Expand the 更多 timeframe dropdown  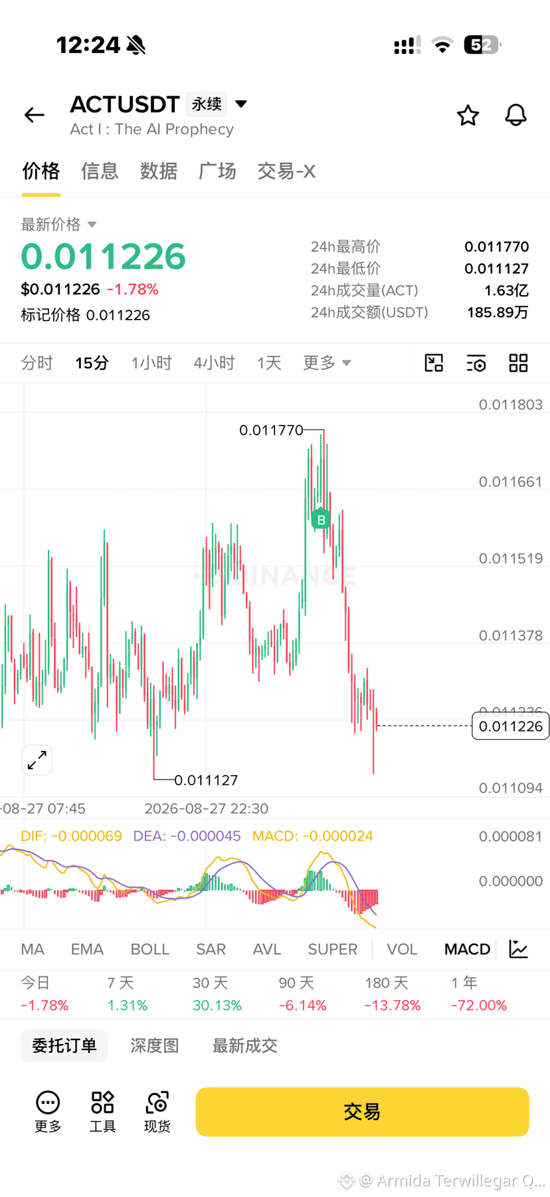point(327,363)
